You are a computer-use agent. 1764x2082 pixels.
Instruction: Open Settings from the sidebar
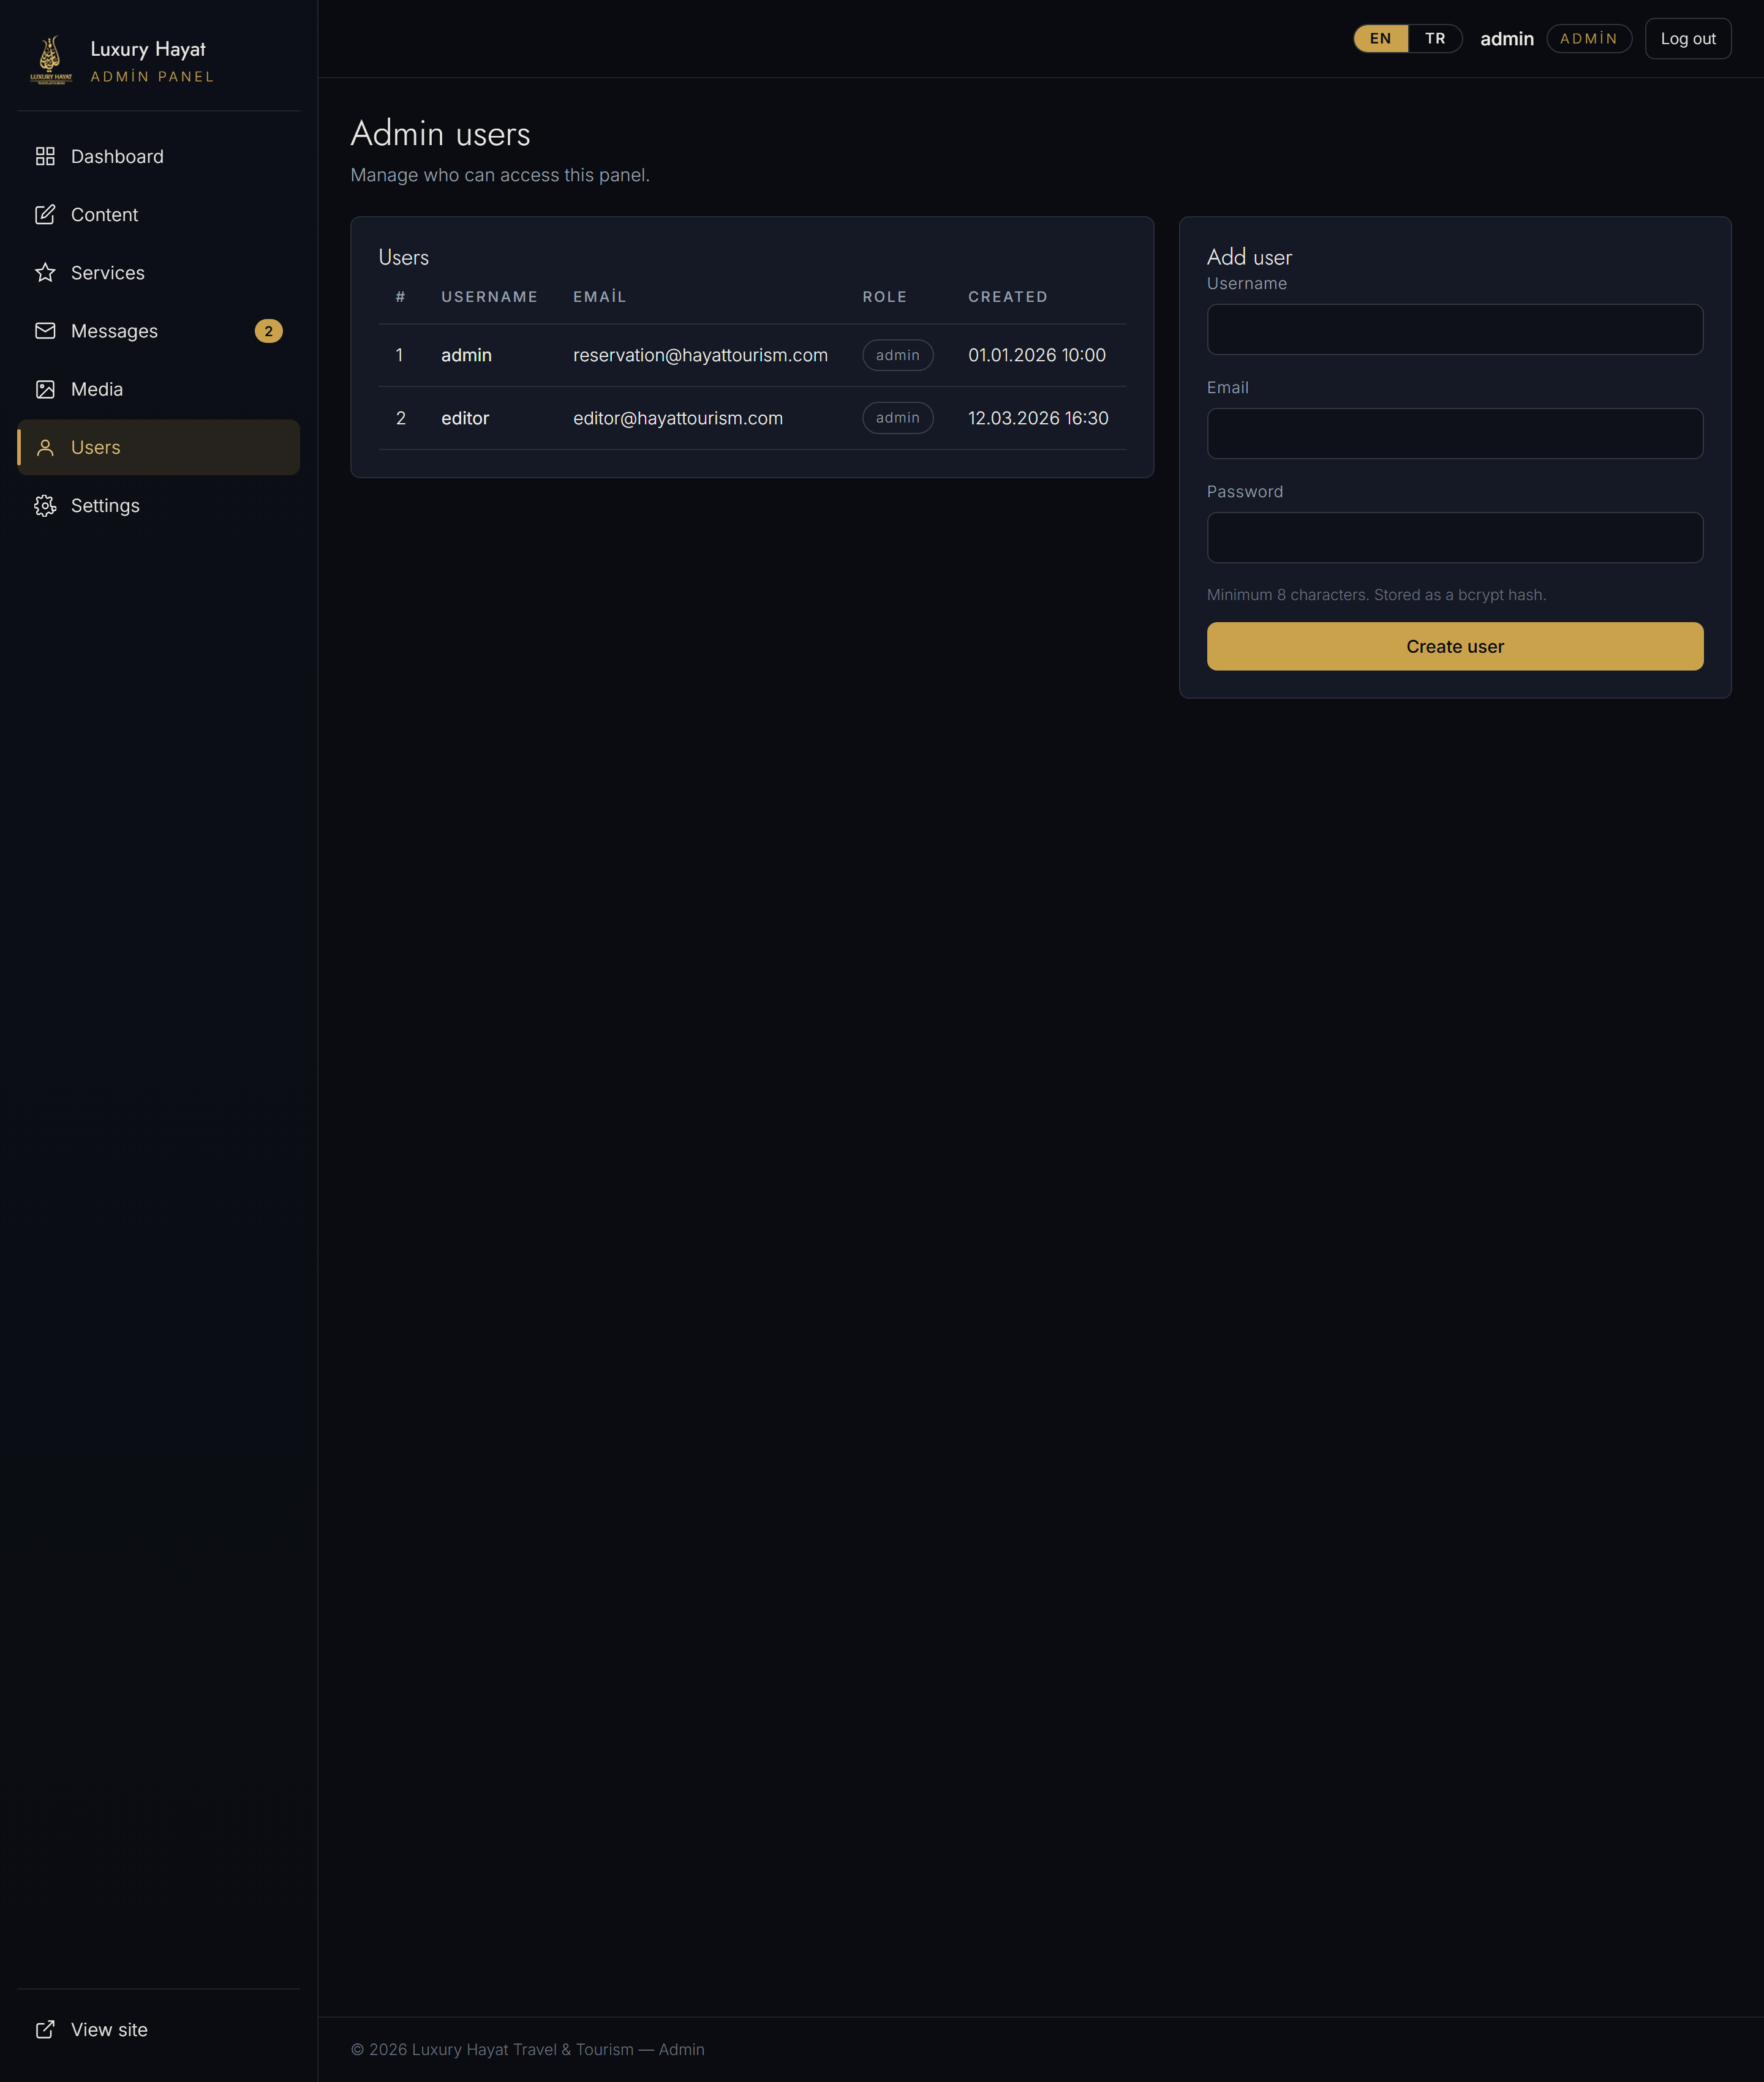point(159,505)
